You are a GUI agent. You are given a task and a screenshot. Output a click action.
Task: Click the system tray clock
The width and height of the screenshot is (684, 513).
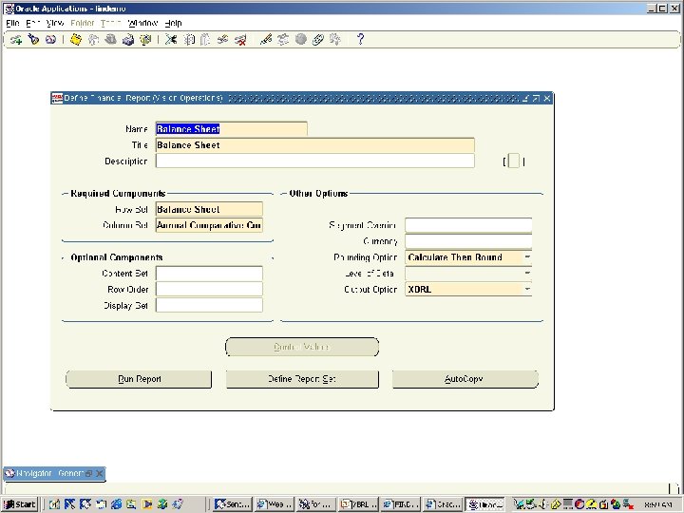click(x=658, y=504)
